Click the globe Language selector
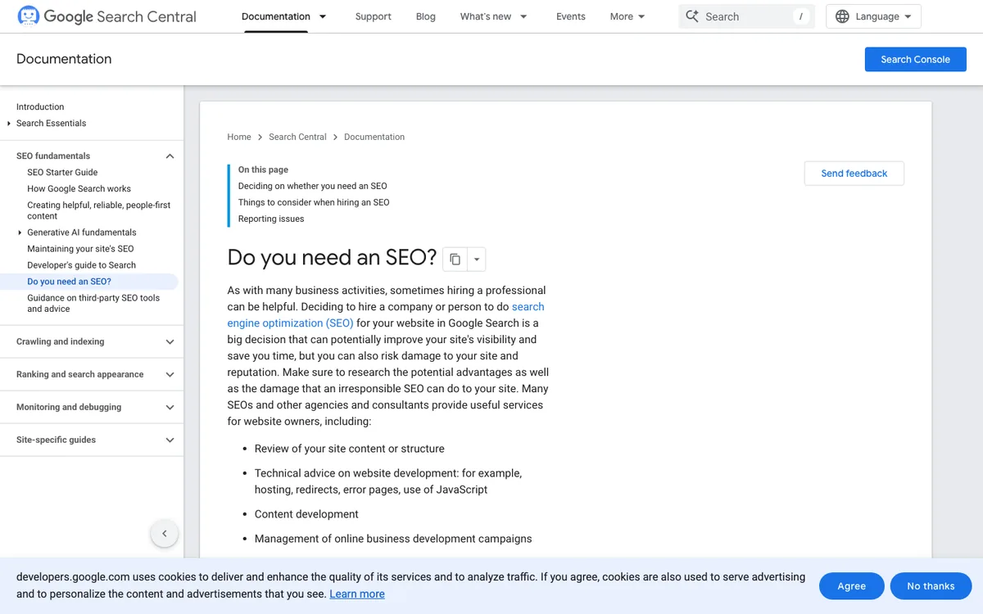 pos(873,16)
